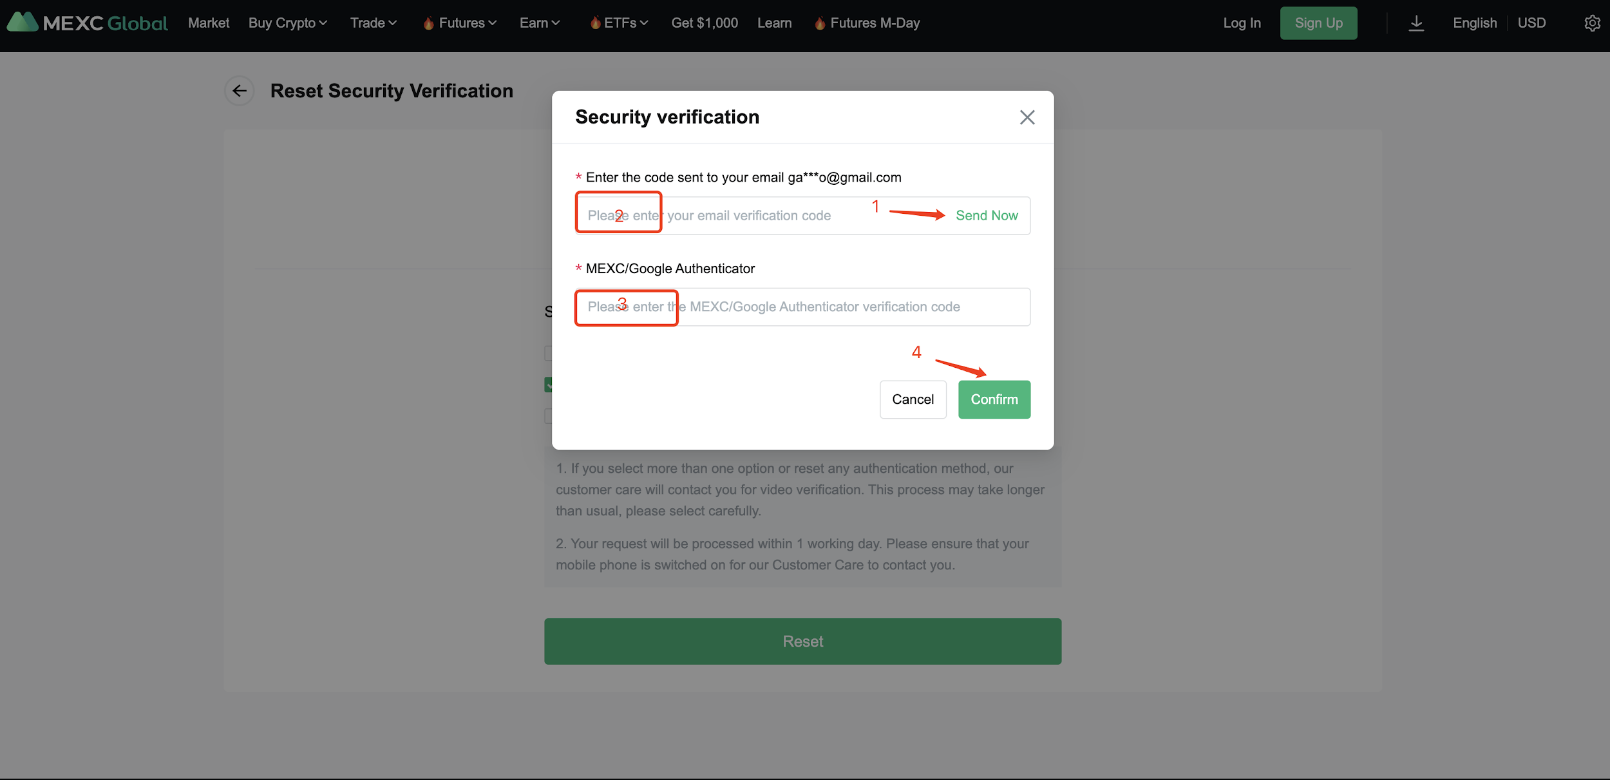Close the Security verification dialog
The height and width of the screenshot is (780, 1610).
pyautogui.click(x=1027, y=117)
